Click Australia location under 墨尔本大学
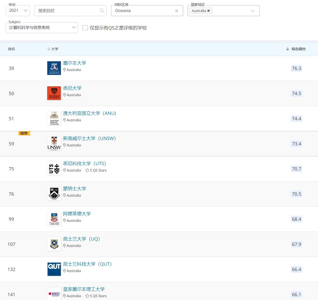 coord(72,70)
